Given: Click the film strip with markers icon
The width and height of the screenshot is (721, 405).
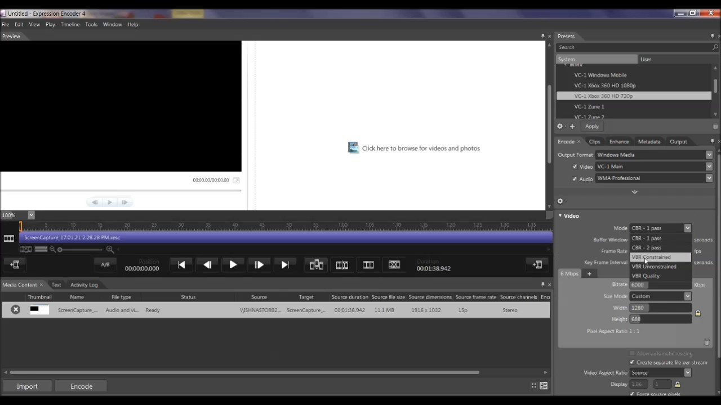Looking at the screenshot, I should [342, 264].
